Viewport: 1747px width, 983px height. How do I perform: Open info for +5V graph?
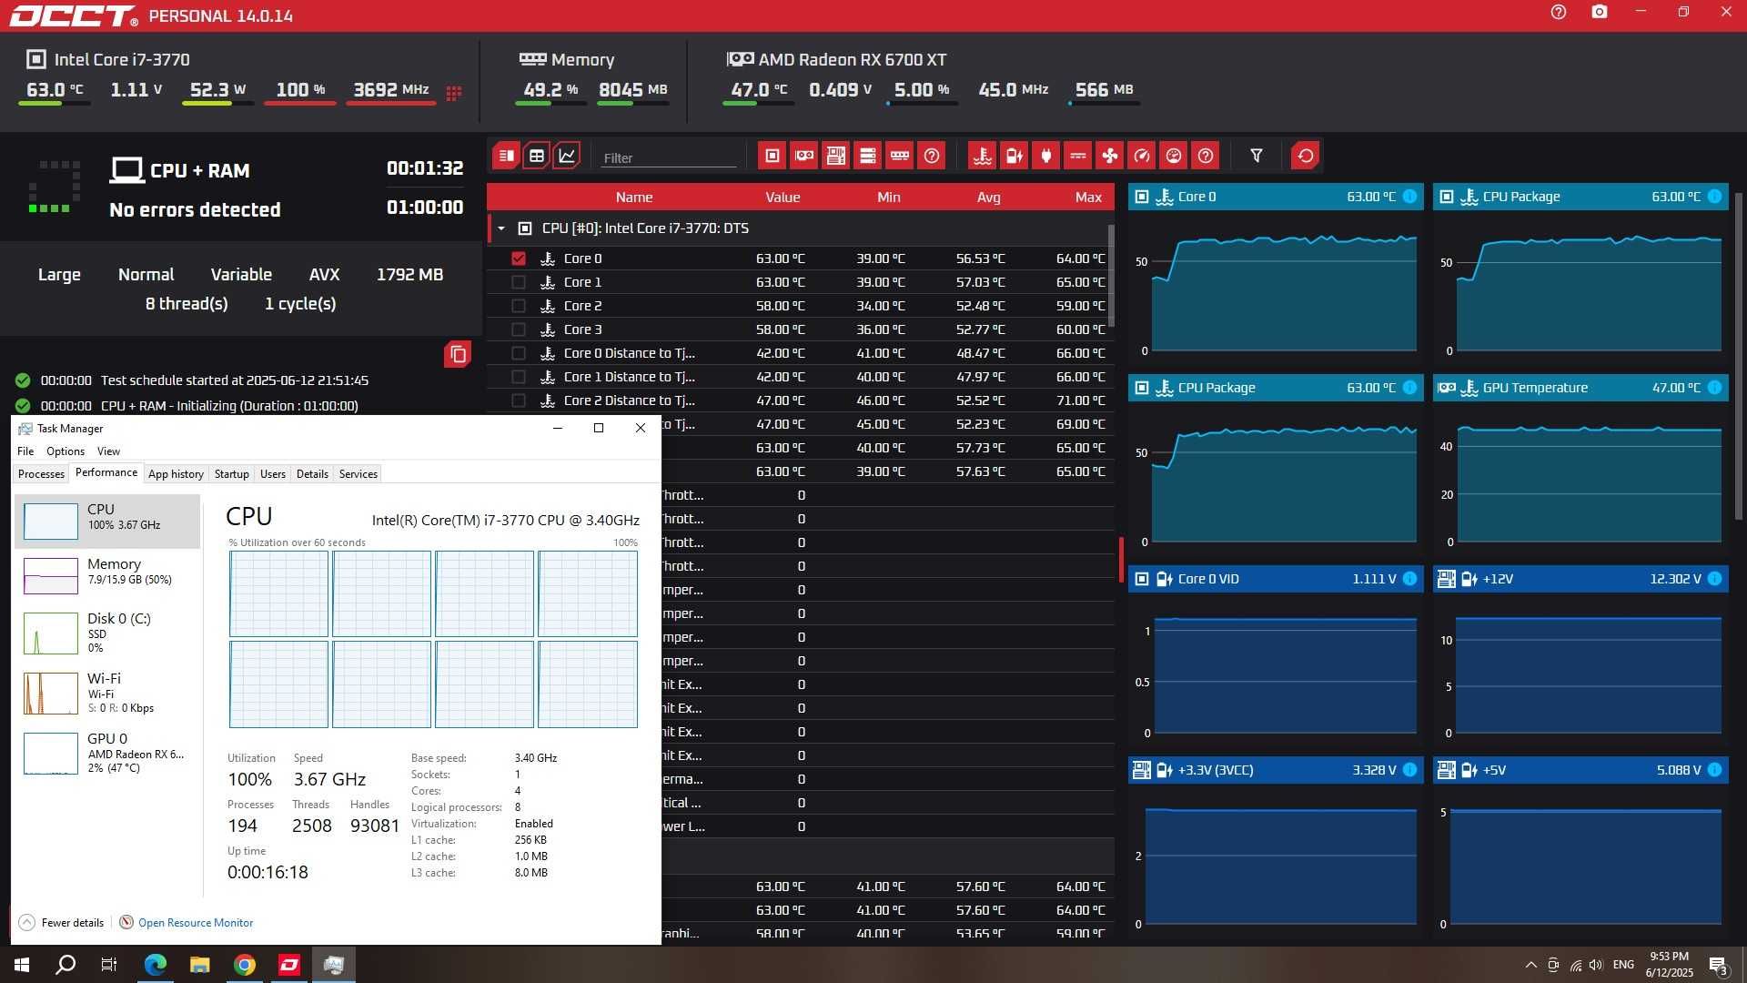tap(1714, 770)
